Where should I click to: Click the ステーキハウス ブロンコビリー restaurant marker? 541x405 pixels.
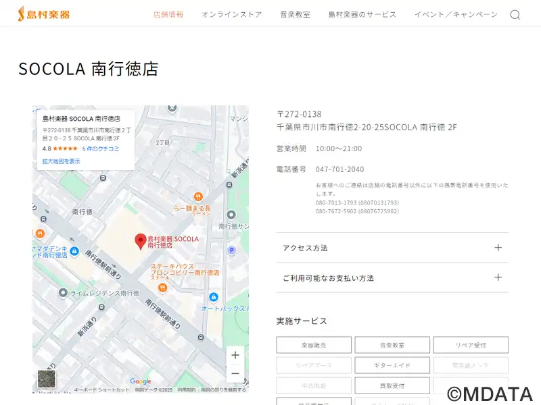coord(162,288)
